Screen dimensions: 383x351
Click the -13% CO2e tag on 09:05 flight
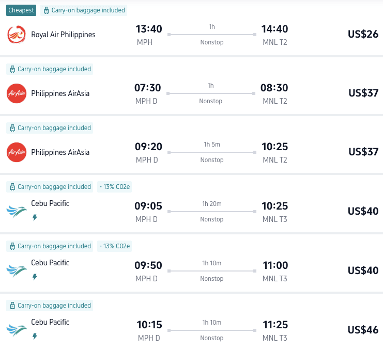coord(115,187)
